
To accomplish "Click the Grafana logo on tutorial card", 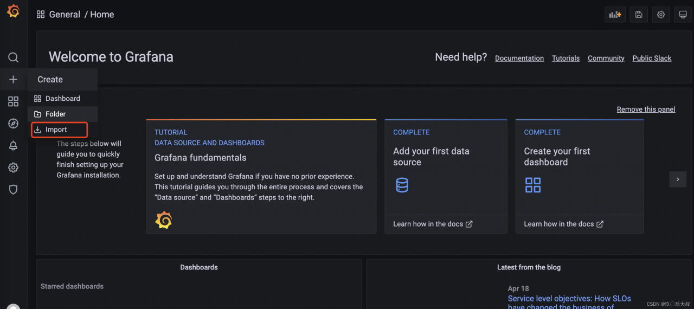I will click(x=164, y=220).
